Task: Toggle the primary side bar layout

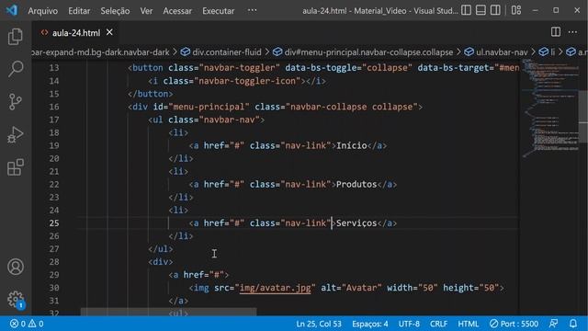Action: point(466,10)
